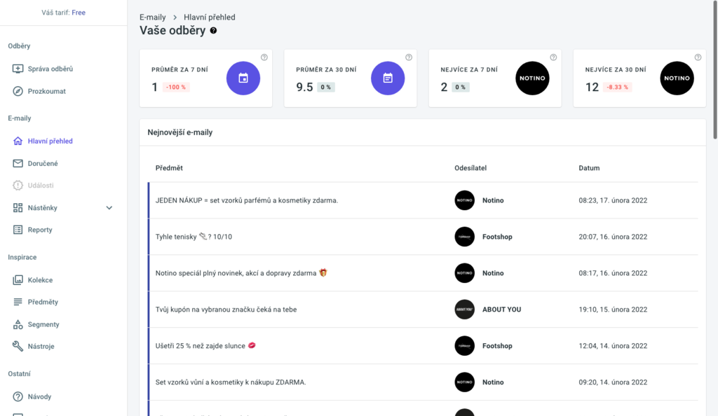The image size is (718, 416).
Task: Click ABOUT YOU sender avatar
Action: (x=464, y=310)
